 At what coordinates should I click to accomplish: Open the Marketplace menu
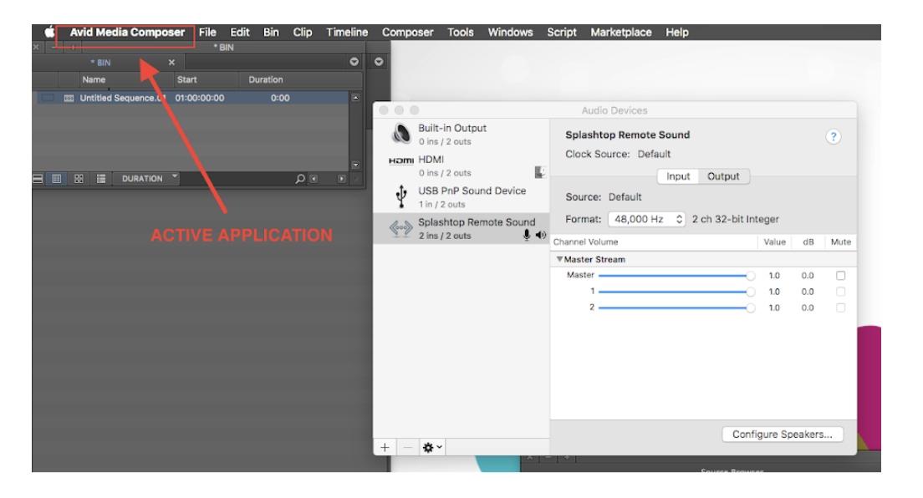[621, 33]
